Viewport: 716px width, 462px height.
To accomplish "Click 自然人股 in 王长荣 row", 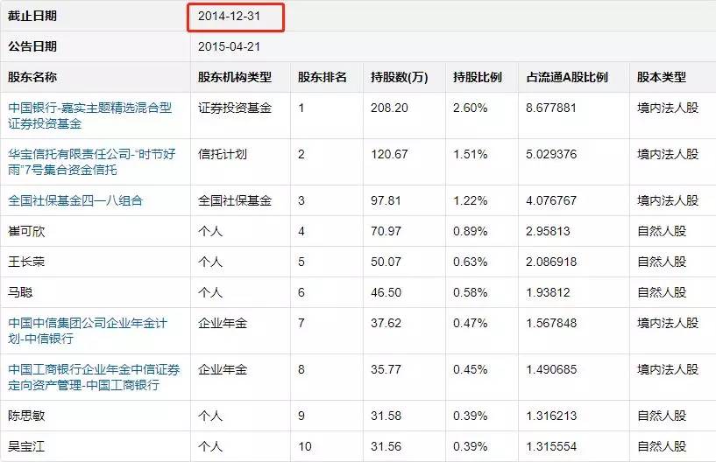I will tap(662, 262).
